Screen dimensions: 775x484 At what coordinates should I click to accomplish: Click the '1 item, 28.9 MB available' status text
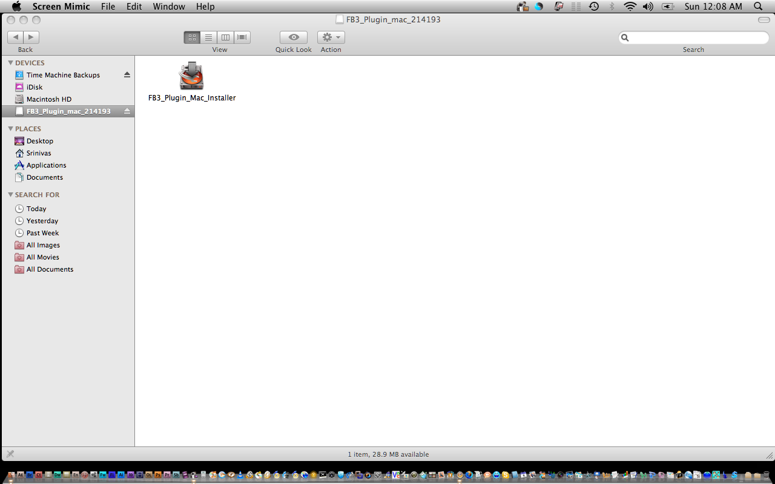pos(388,454)
